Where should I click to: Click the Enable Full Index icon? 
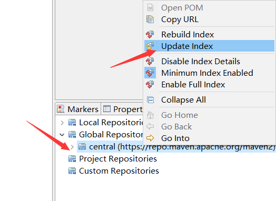pos(150,84)
